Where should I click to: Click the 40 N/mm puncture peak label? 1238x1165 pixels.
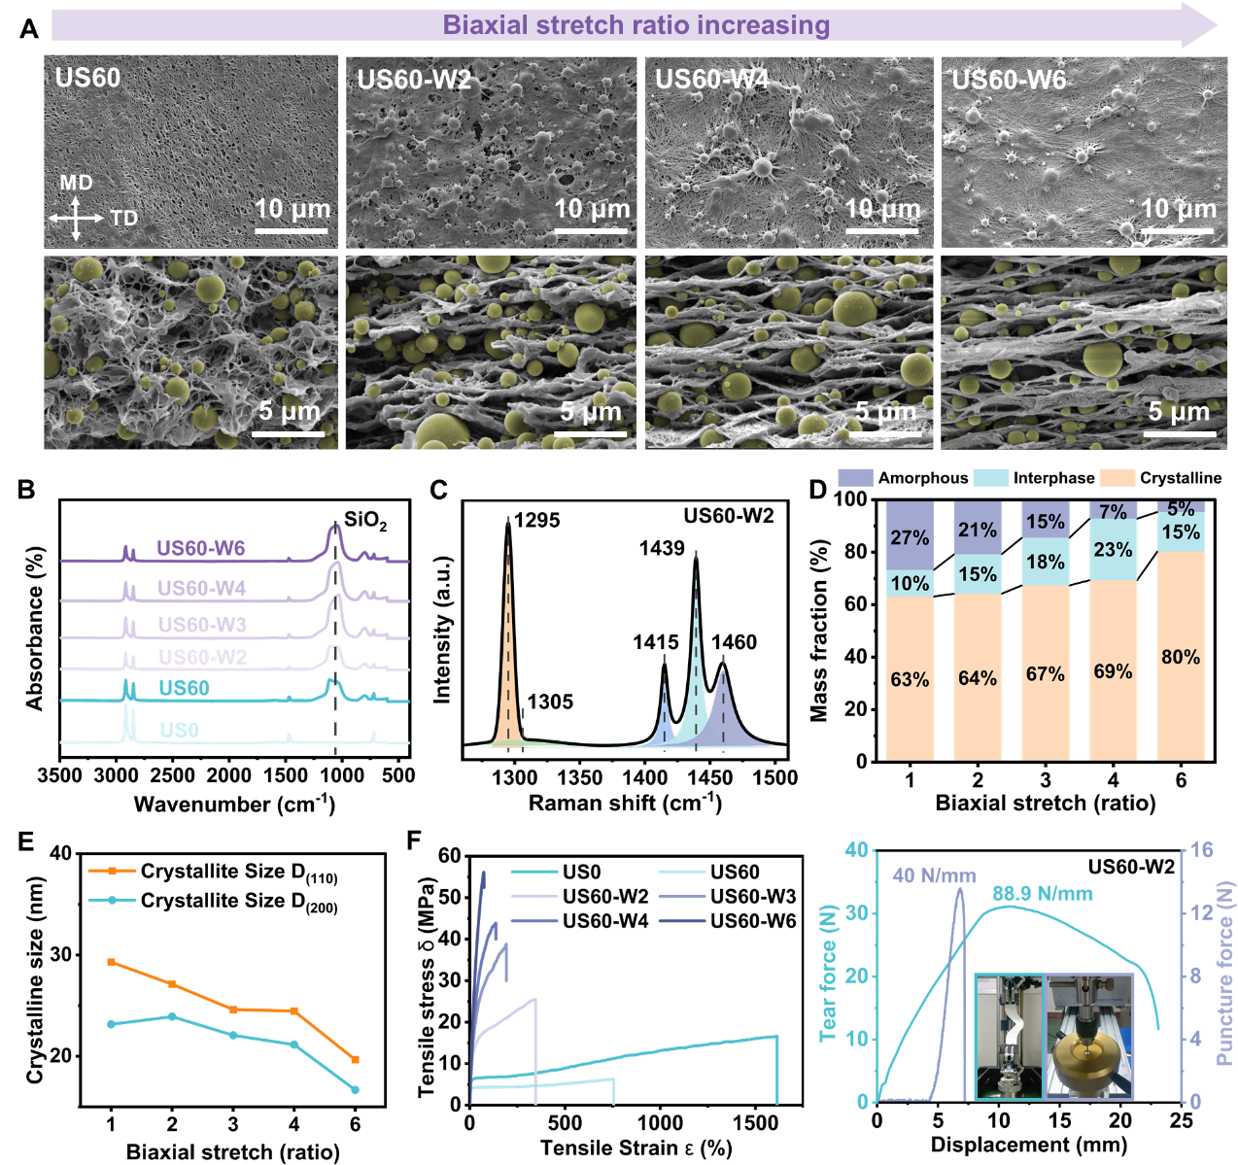point(934,875)
